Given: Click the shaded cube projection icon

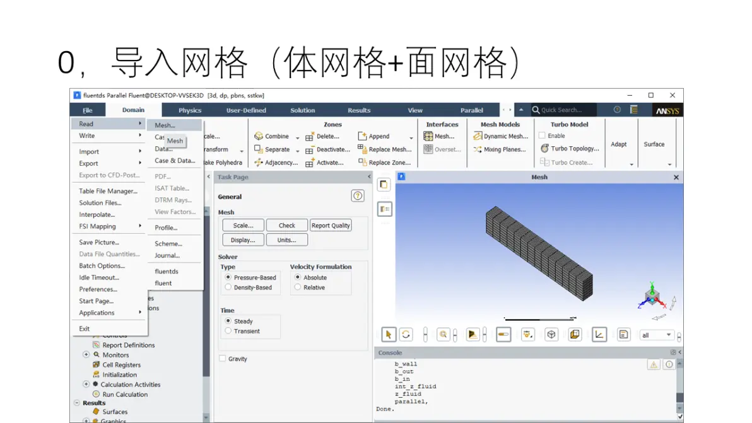Looking at the screenshot, I should coord(575,334).
